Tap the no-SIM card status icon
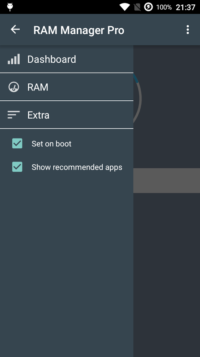Viewport: 200px width, 357px height. pos(137,7)
